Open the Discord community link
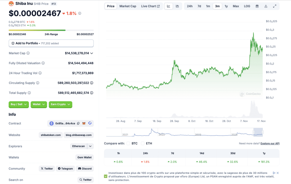This screenshot has width=291, height=184. [x=85, y=169]
